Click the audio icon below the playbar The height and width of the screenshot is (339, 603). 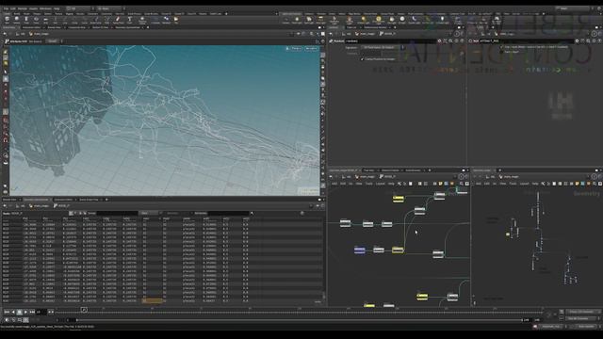(x=7, y=320)
